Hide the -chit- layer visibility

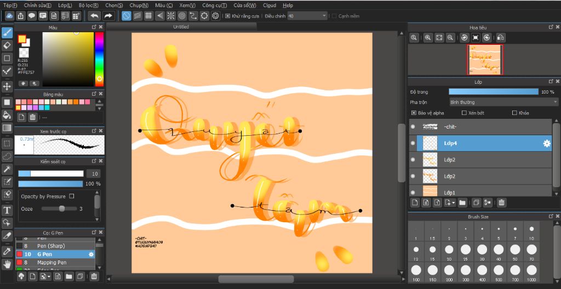click(413, 126)
